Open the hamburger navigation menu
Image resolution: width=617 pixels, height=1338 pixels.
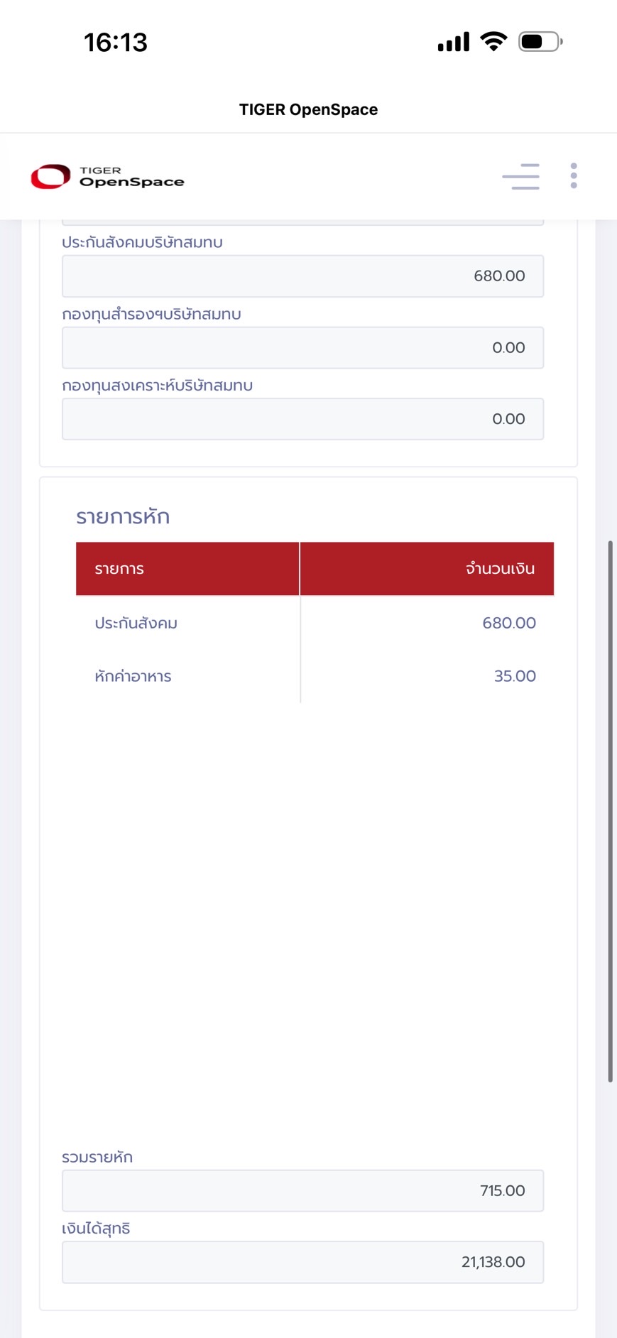pos(520,176)
